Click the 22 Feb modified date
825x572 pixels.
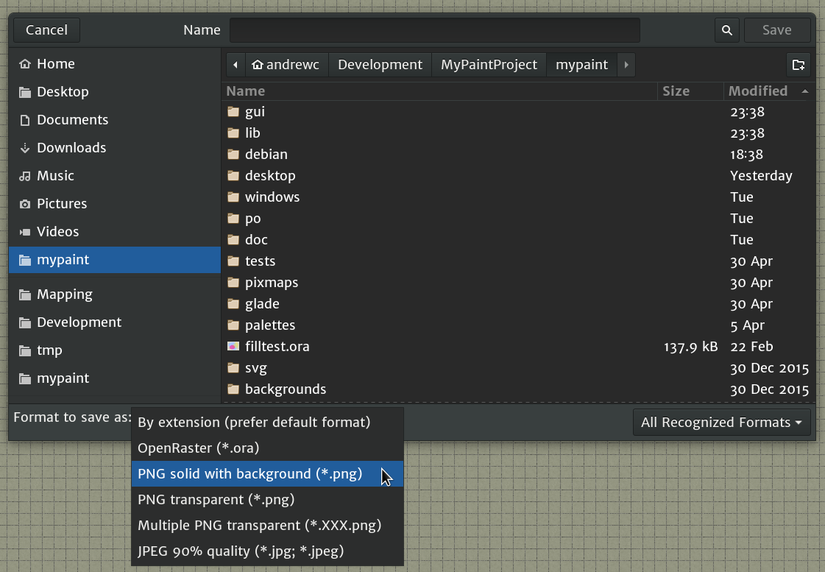(751, 346)
